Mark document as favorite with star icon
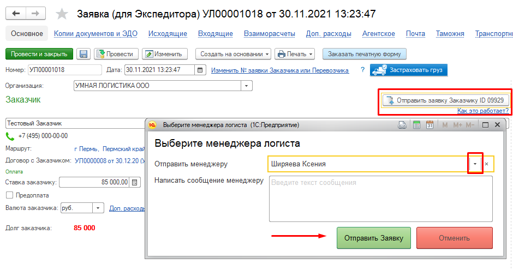The width and height of the screenshot is (513, 270). click(x=62, y=14)
